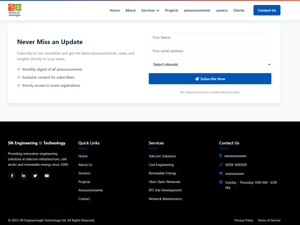Open the Select interests dropdown
Viewport: 300px width, 225px height.
pyautogui.click(x=210, y=65)
